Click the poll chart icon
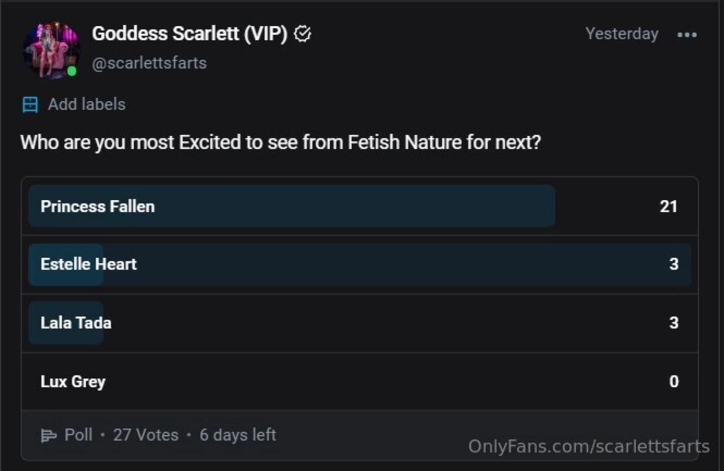This screenshot has height=471, width=724. pyautogui.click(x=48, y=435)
